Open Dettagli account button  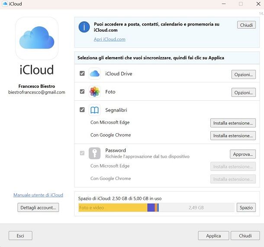tap(38, 208)
